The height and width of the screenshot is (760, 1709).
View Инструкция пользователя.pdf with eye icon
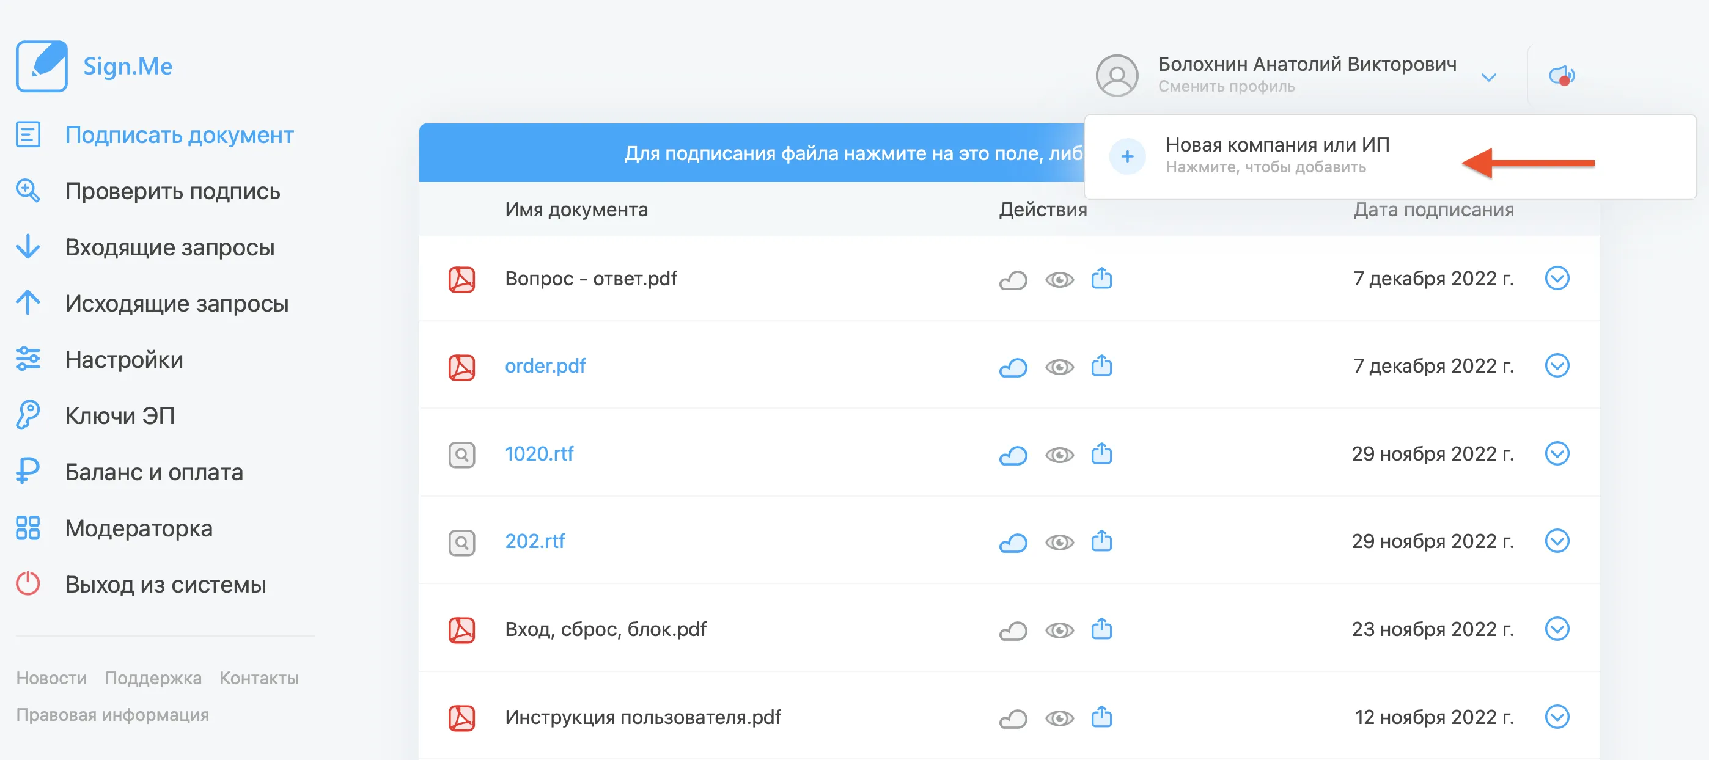coord(1059,718)
